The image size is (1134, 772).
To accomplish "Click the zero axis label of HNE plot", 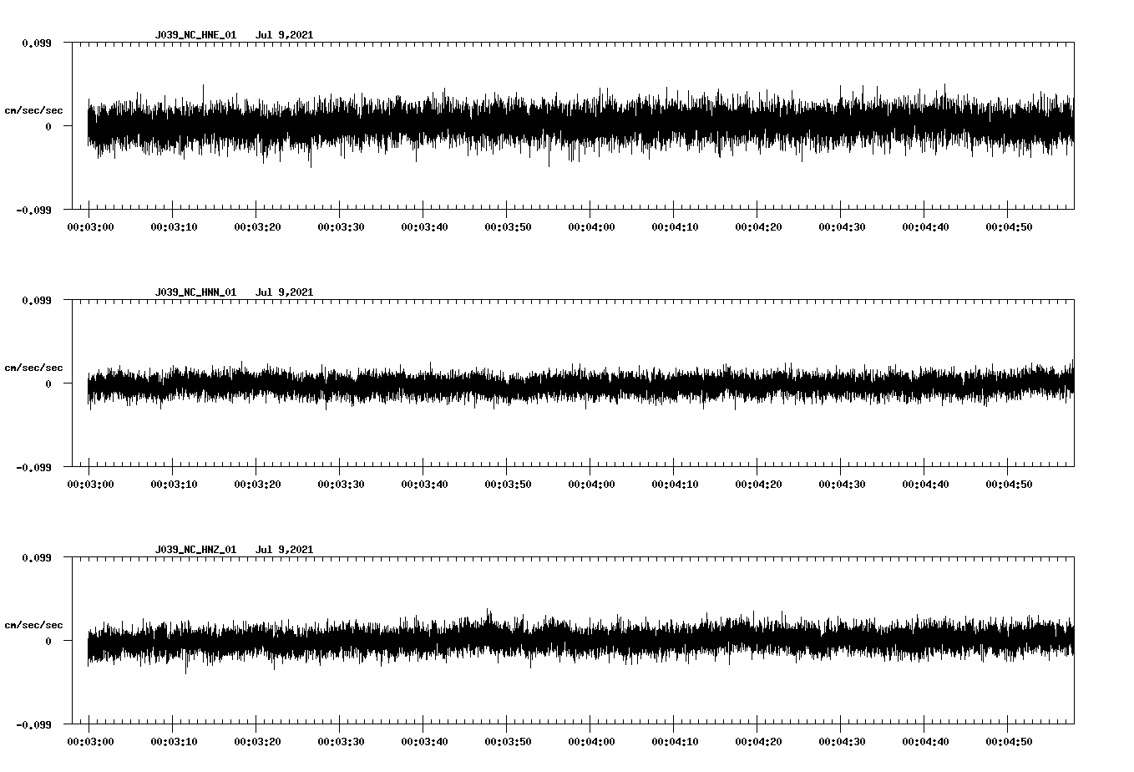I will [48, 127].
